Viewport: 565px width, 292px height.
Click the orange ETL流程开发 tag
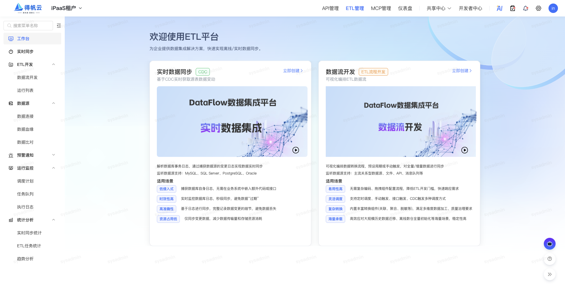pos(373,72)
